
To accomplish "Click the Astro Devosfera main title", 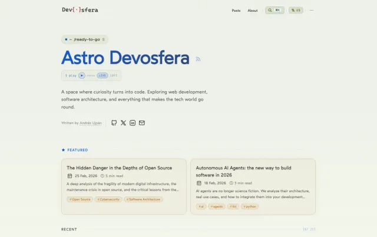I will pos(125,58).
